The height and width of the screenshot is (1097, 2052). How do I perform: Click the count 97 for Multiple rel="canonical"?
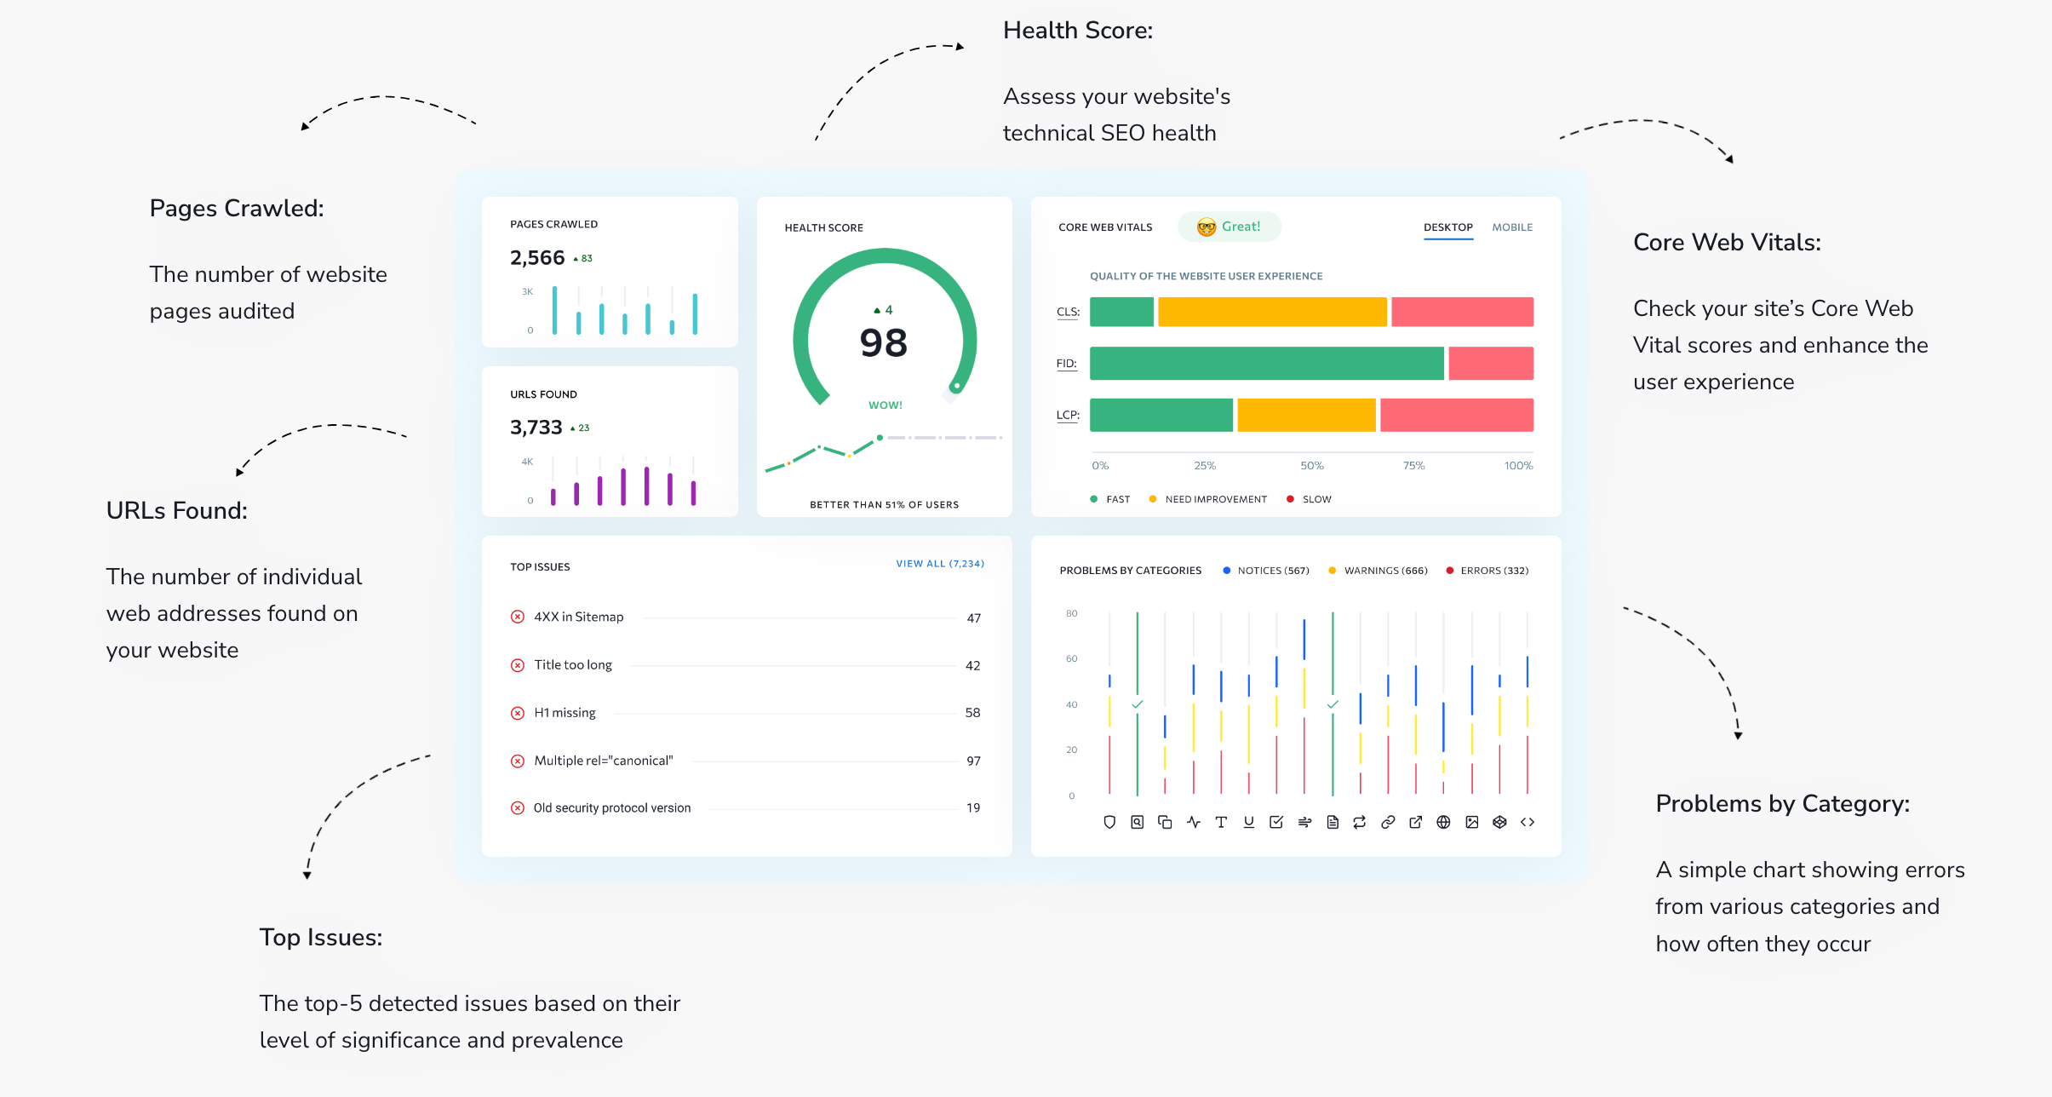(x=973, y=761)
